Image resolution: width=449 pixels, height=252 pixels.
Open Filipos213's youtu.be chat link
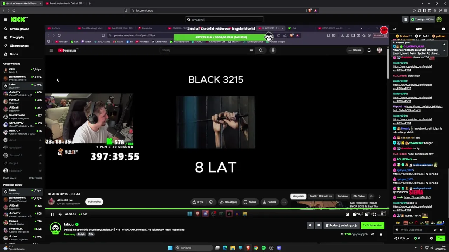coord(417,108)
